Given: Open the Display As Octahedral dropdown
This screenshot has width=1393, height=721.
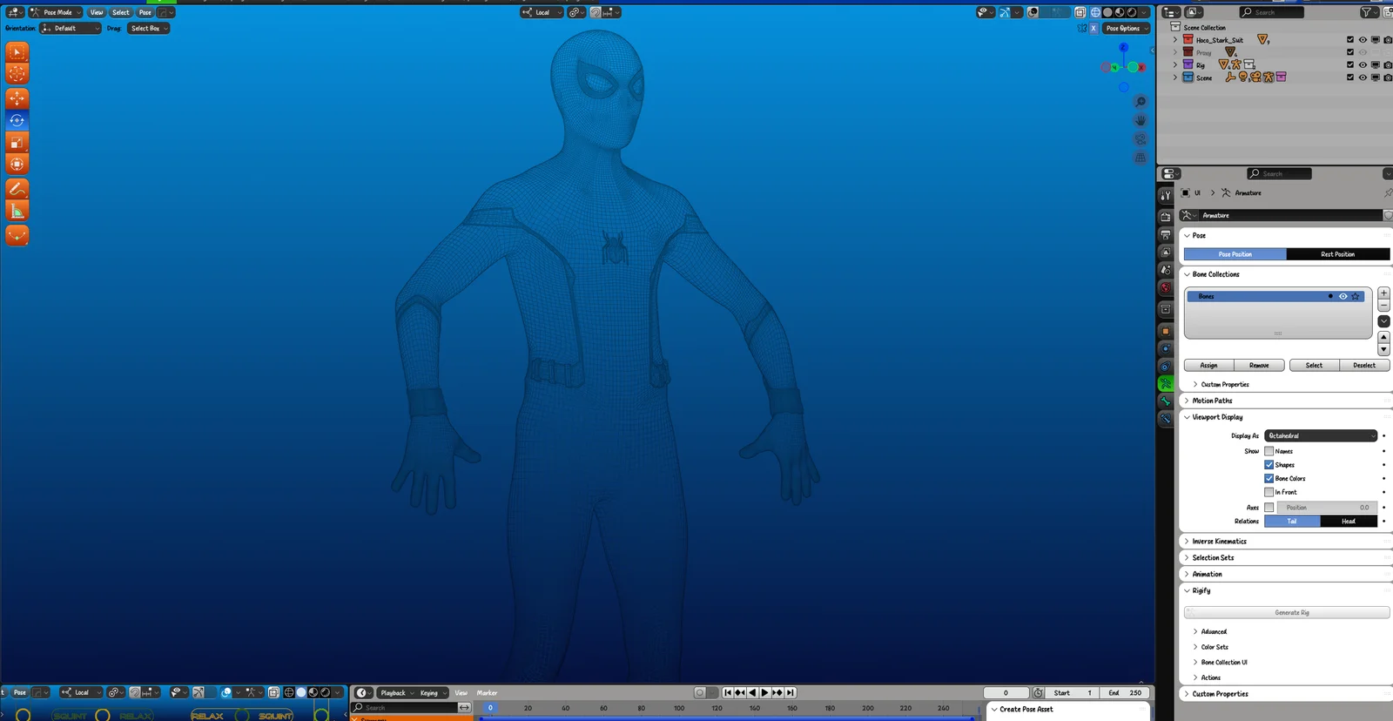Looking at the screenshot, I should [x=1321, y=435].
